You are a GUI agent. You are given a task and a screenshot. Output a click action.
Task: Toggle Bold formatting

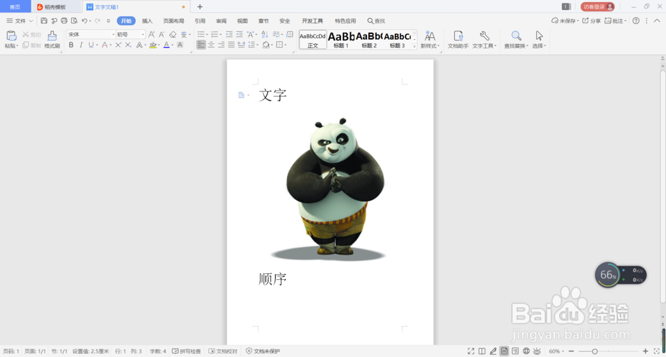pyautogui.click(x=71, y=45)
